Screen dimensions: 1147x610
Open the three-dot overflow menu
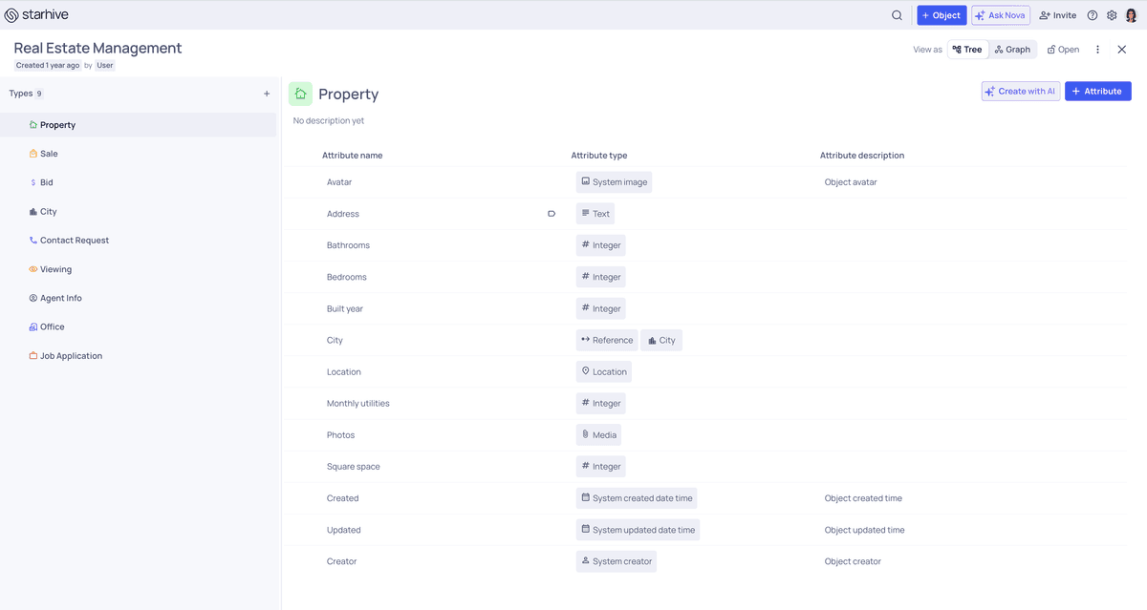point(1097,49)
